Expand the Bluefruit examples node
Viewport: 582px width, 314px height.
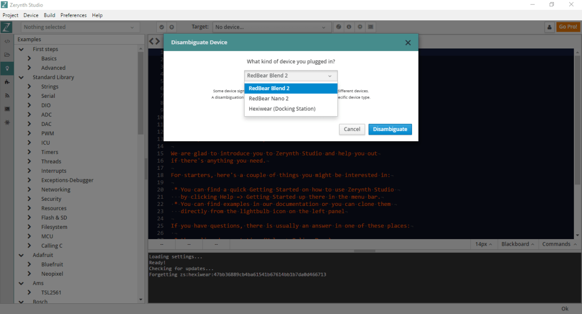click(x=29, y=265)
